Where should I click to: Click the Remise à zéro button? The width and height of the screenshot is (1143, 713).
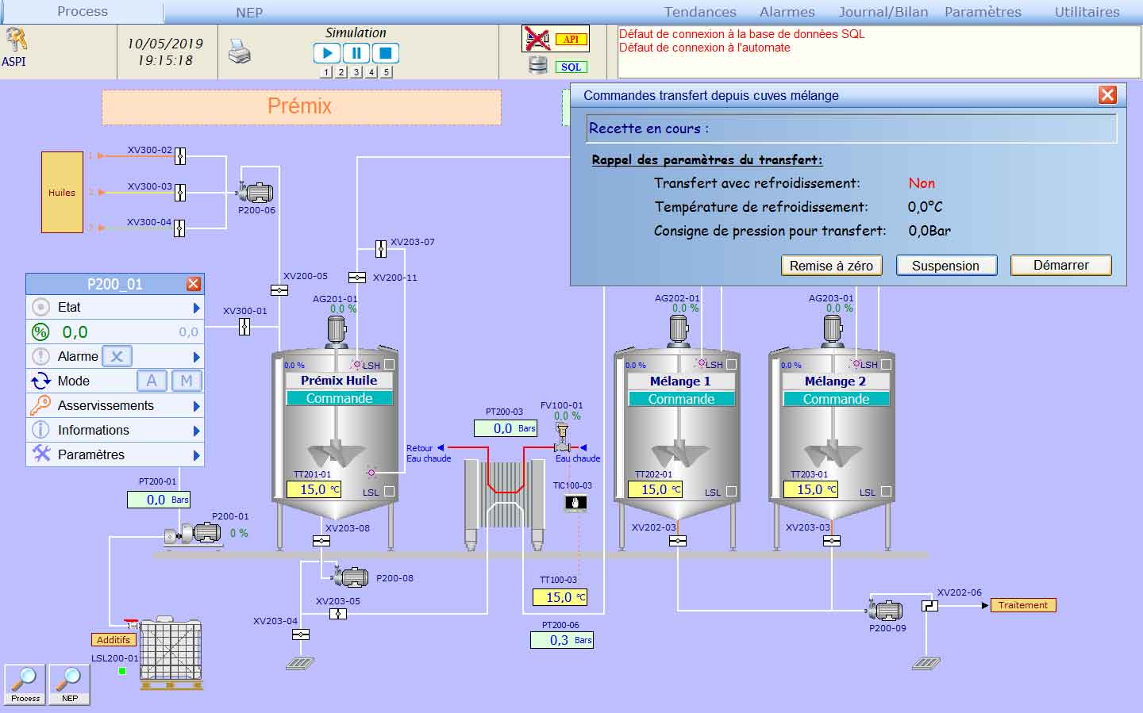(831, 266)
